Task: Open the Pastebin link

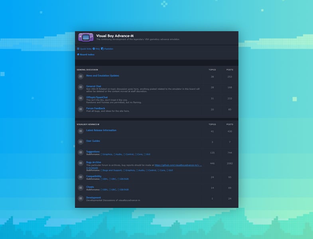Action: 107,49
